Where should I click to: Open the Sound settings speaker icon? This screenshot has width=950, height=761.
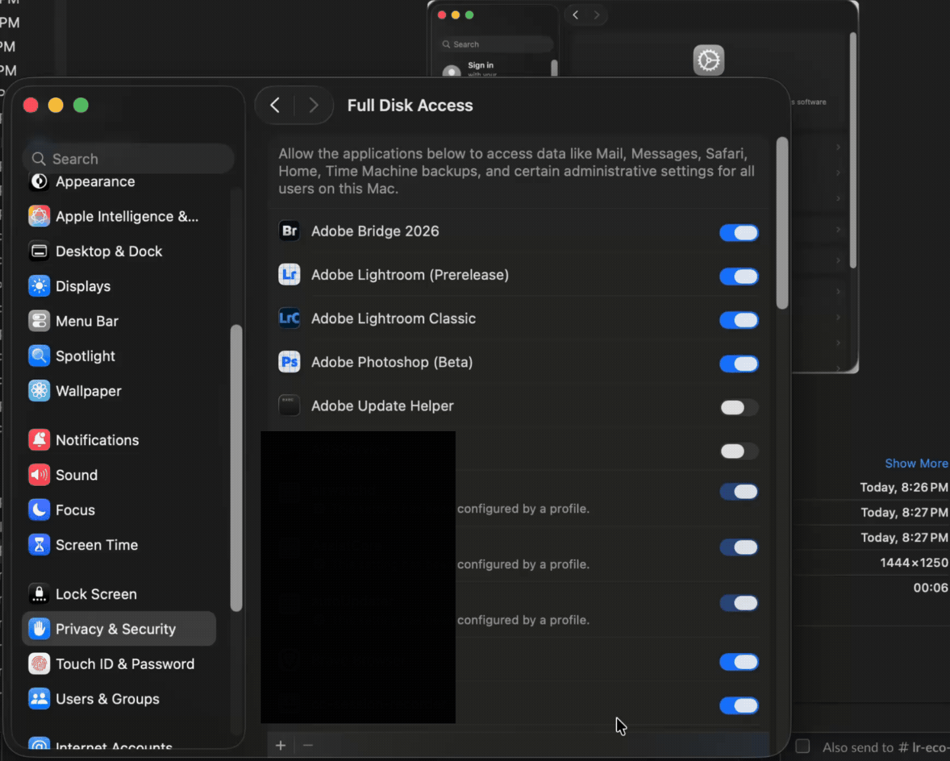[39, 475]
